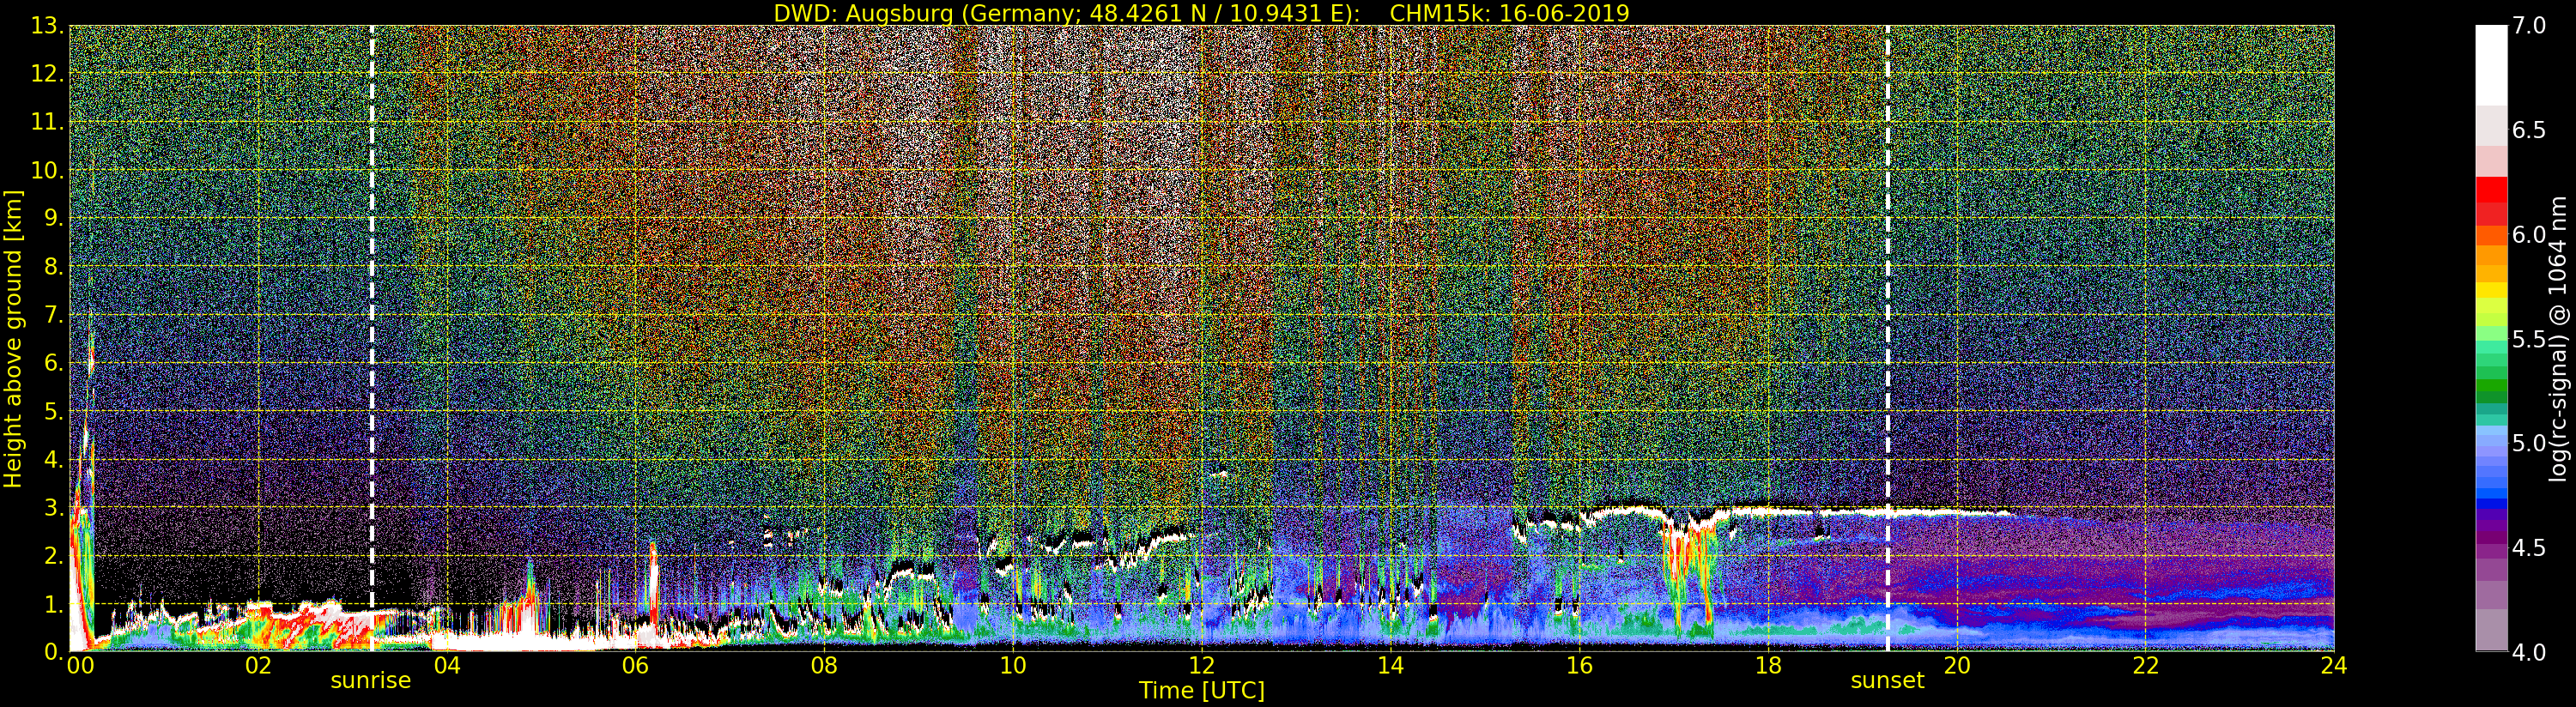Viewport: 2576px width, 707px height.
Task: Click the time axis tick label '20'
Action: (1957, 666)
